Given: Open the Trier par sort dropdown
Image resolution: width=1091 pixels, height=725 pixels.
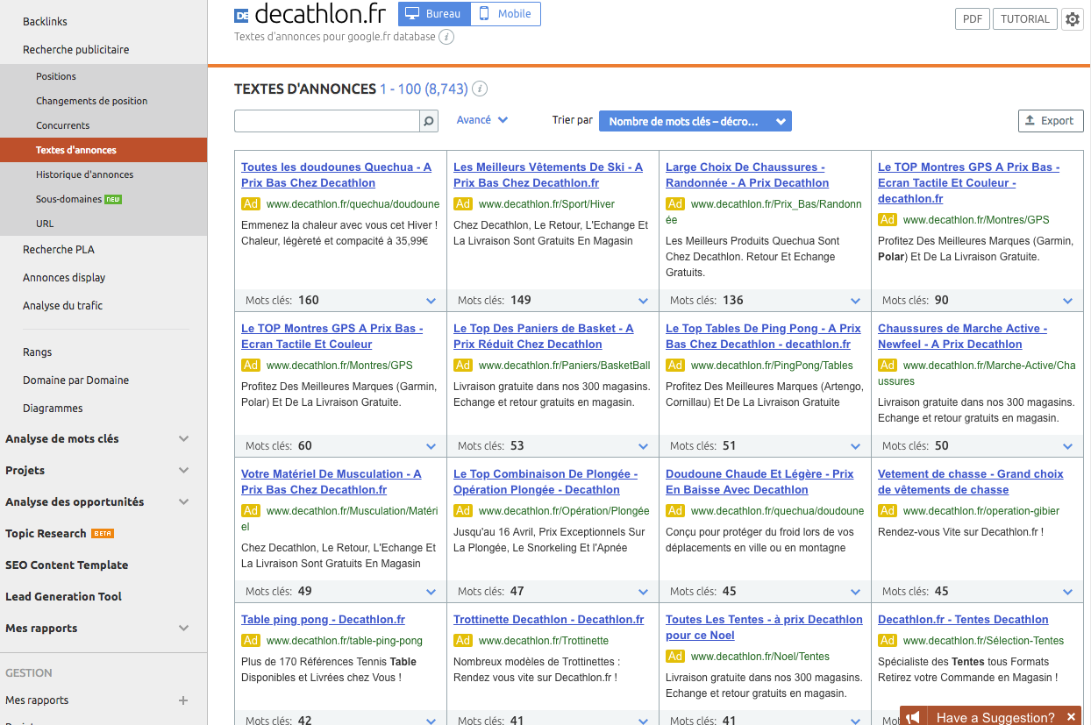Looking at the screenshot, I should click(x=695, y=121).
